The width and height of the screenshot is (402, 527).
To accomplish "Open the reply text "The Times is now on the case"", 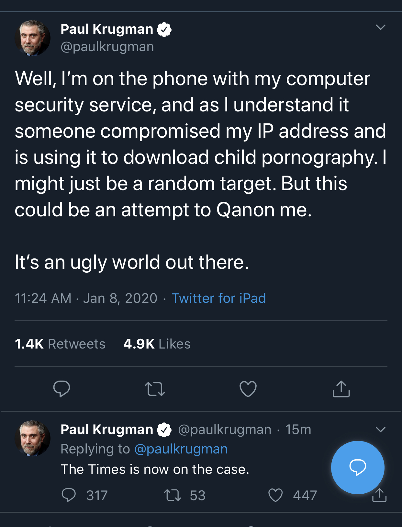I will 155,469.
